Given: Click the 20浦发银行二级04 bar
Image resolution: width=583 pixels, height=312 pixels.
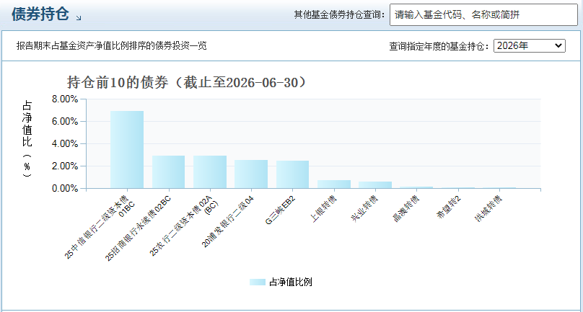Looking at the screenshot, I should (x=251, y=174).
